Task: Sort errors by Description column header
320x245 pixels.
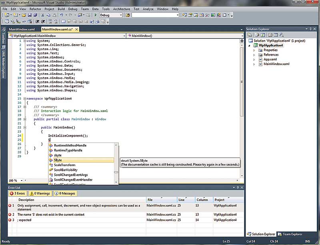Action: 82,200
